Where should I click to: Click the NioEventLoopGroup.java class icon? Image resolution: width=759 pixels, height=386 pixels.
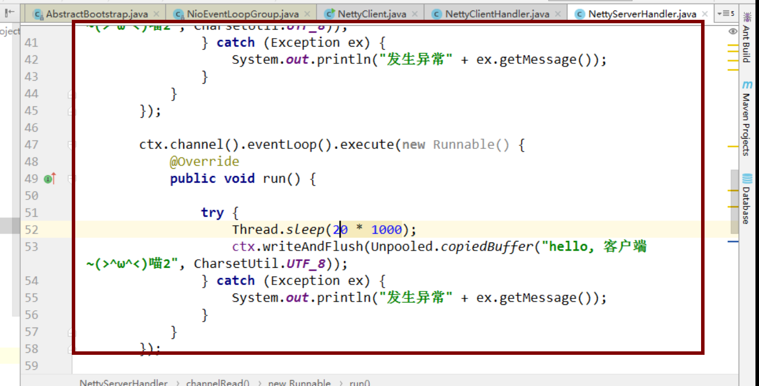coord(178,14)
